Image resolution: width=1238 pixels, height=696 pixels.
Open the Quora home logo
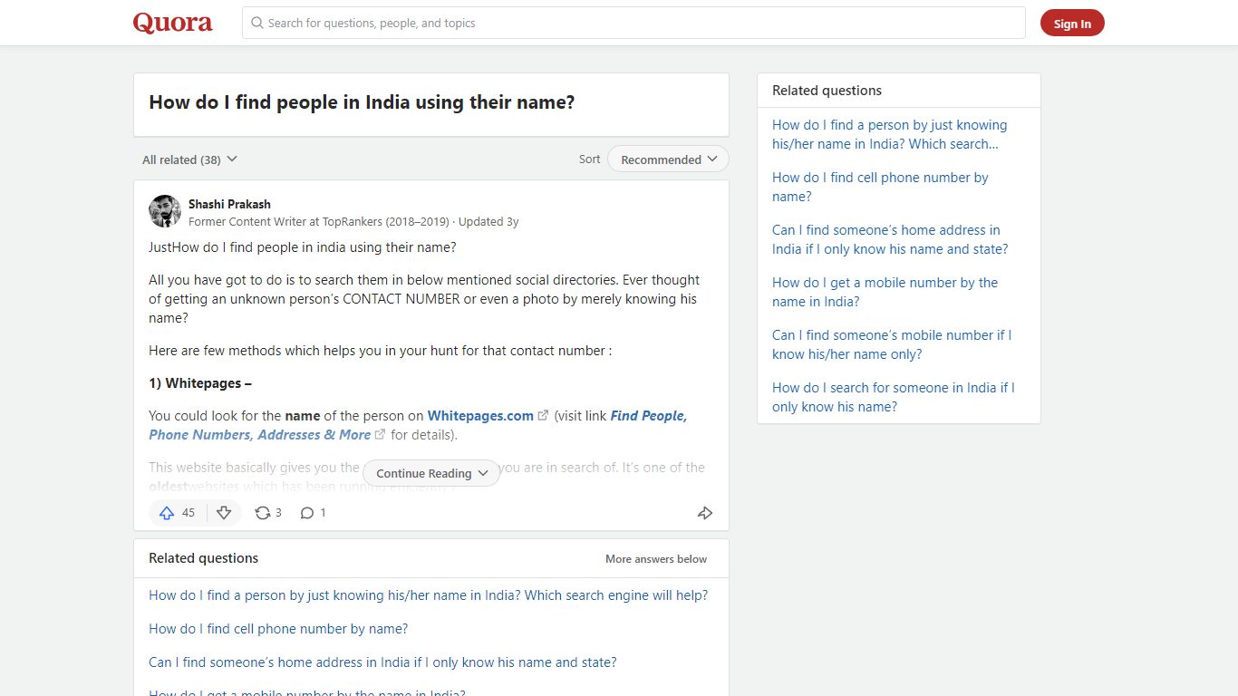[173, 23]
